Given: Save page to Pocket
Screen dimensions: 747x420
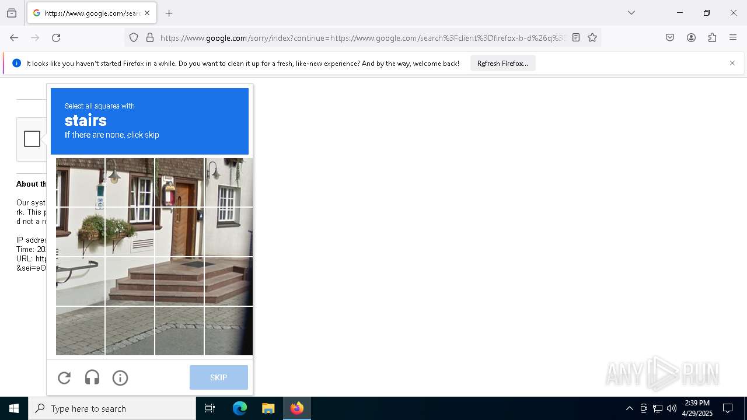Looking at the screenshot, I should [670, 38].
